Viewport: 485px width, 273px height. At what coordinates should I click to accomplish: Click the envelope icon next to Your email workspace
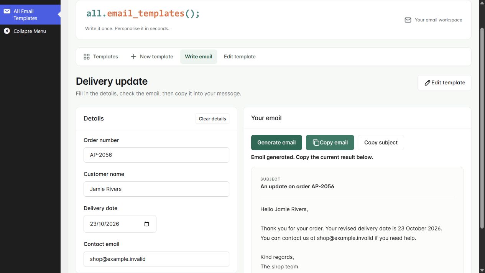click(x=408, y=20)
